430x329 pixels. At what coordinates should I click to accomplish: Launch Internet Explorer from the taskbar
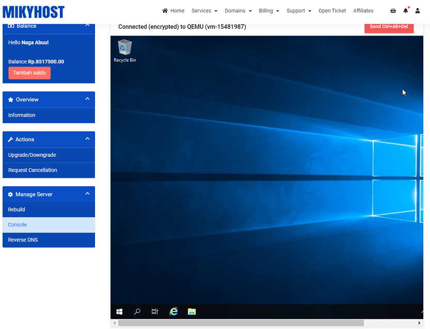tap(173, 311)
